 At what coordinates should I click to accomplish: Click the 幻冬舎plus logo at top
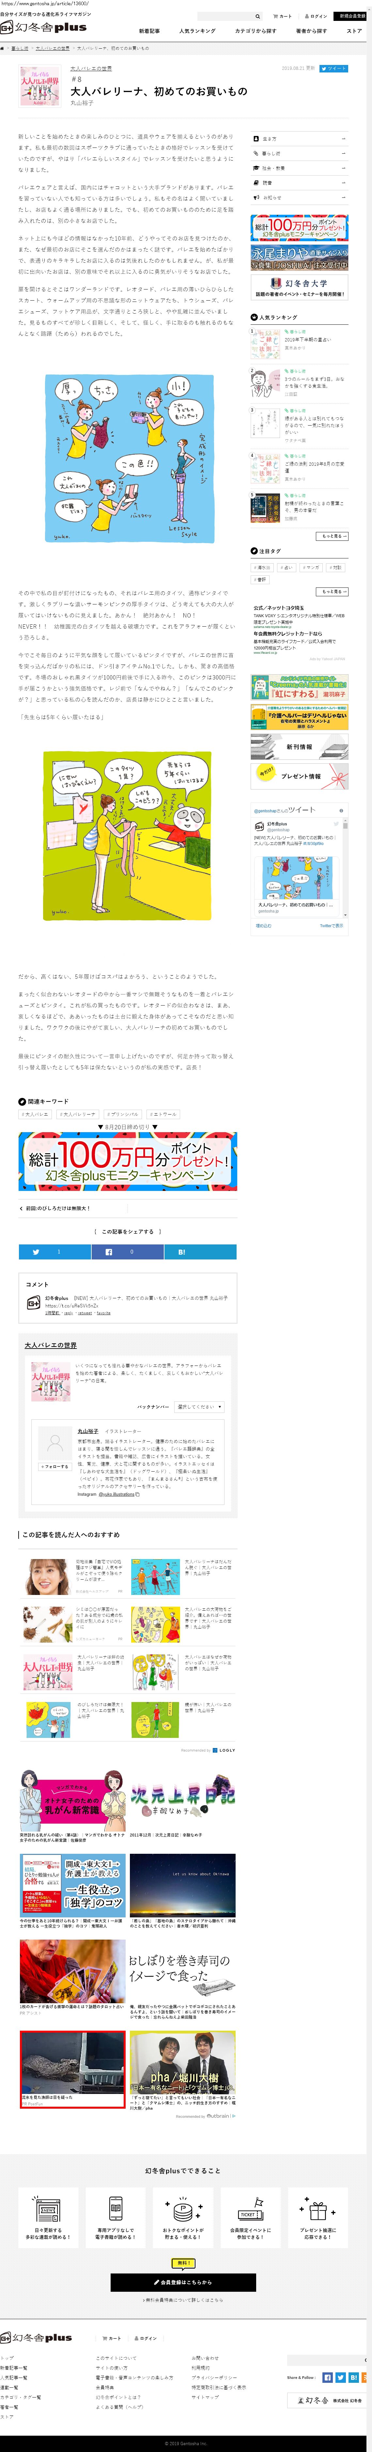pyautogui.click(x=44, y=28)
